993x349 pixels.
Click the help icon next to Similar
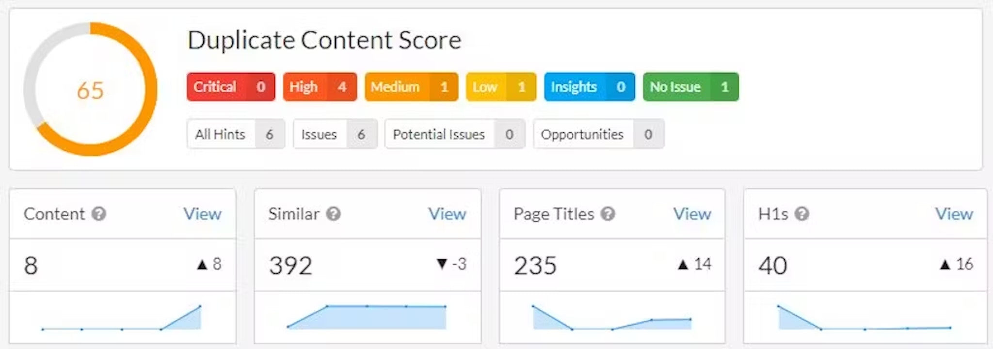coord(333,214)
